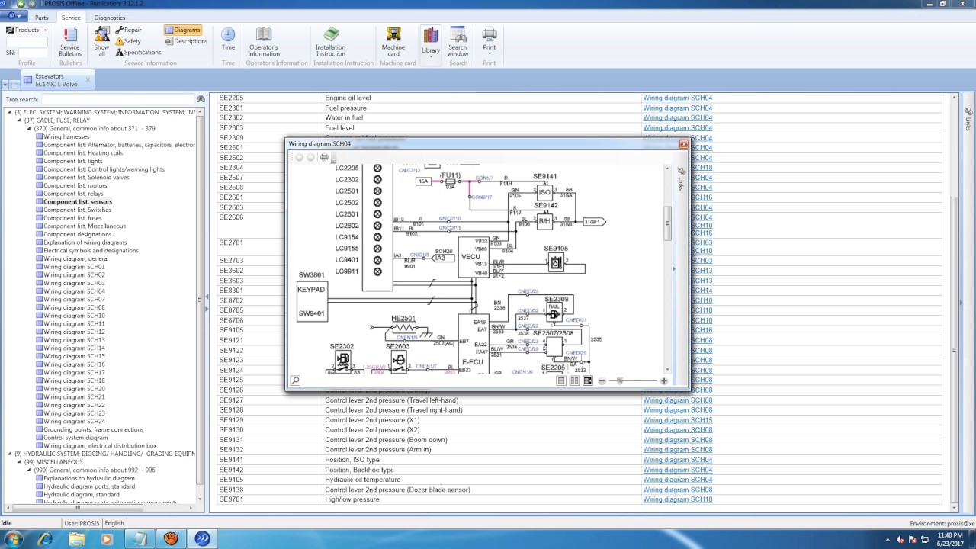The width and height of the screenshot is (976, 549).
Task: Select two-page view in diagram popup
Action: (574, 380)
